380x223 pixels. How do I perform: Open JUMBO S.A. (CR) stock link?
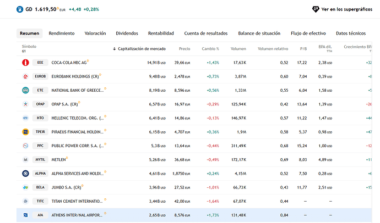(67, 187)
